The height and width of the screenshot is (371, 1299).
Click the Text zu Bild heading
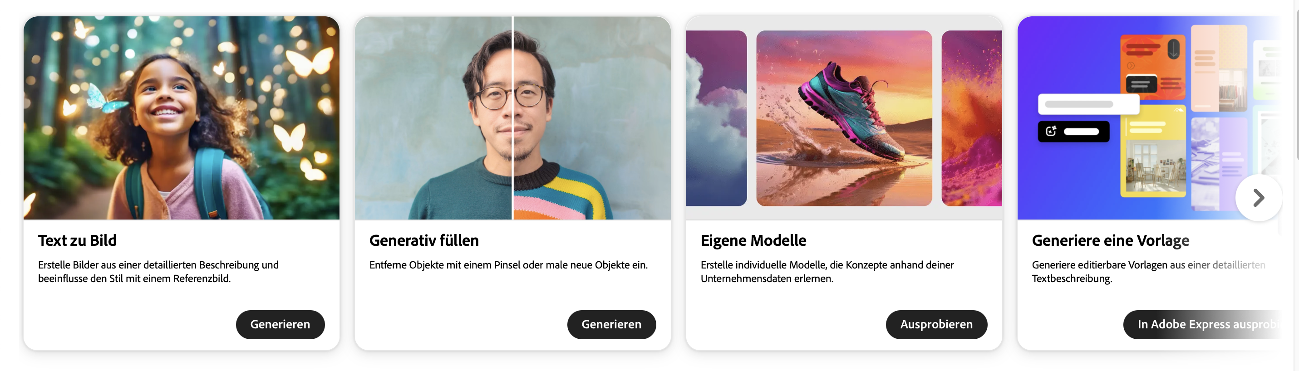[x=77, y=240]
